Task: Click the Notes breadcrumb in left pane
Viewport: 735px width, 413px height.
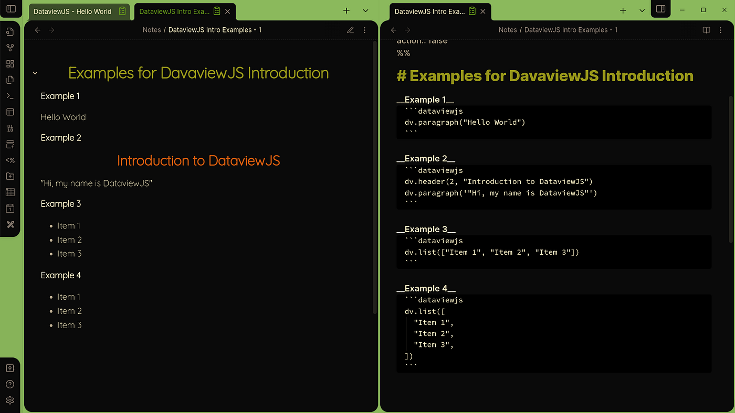Action: click(x=152, y=30)
